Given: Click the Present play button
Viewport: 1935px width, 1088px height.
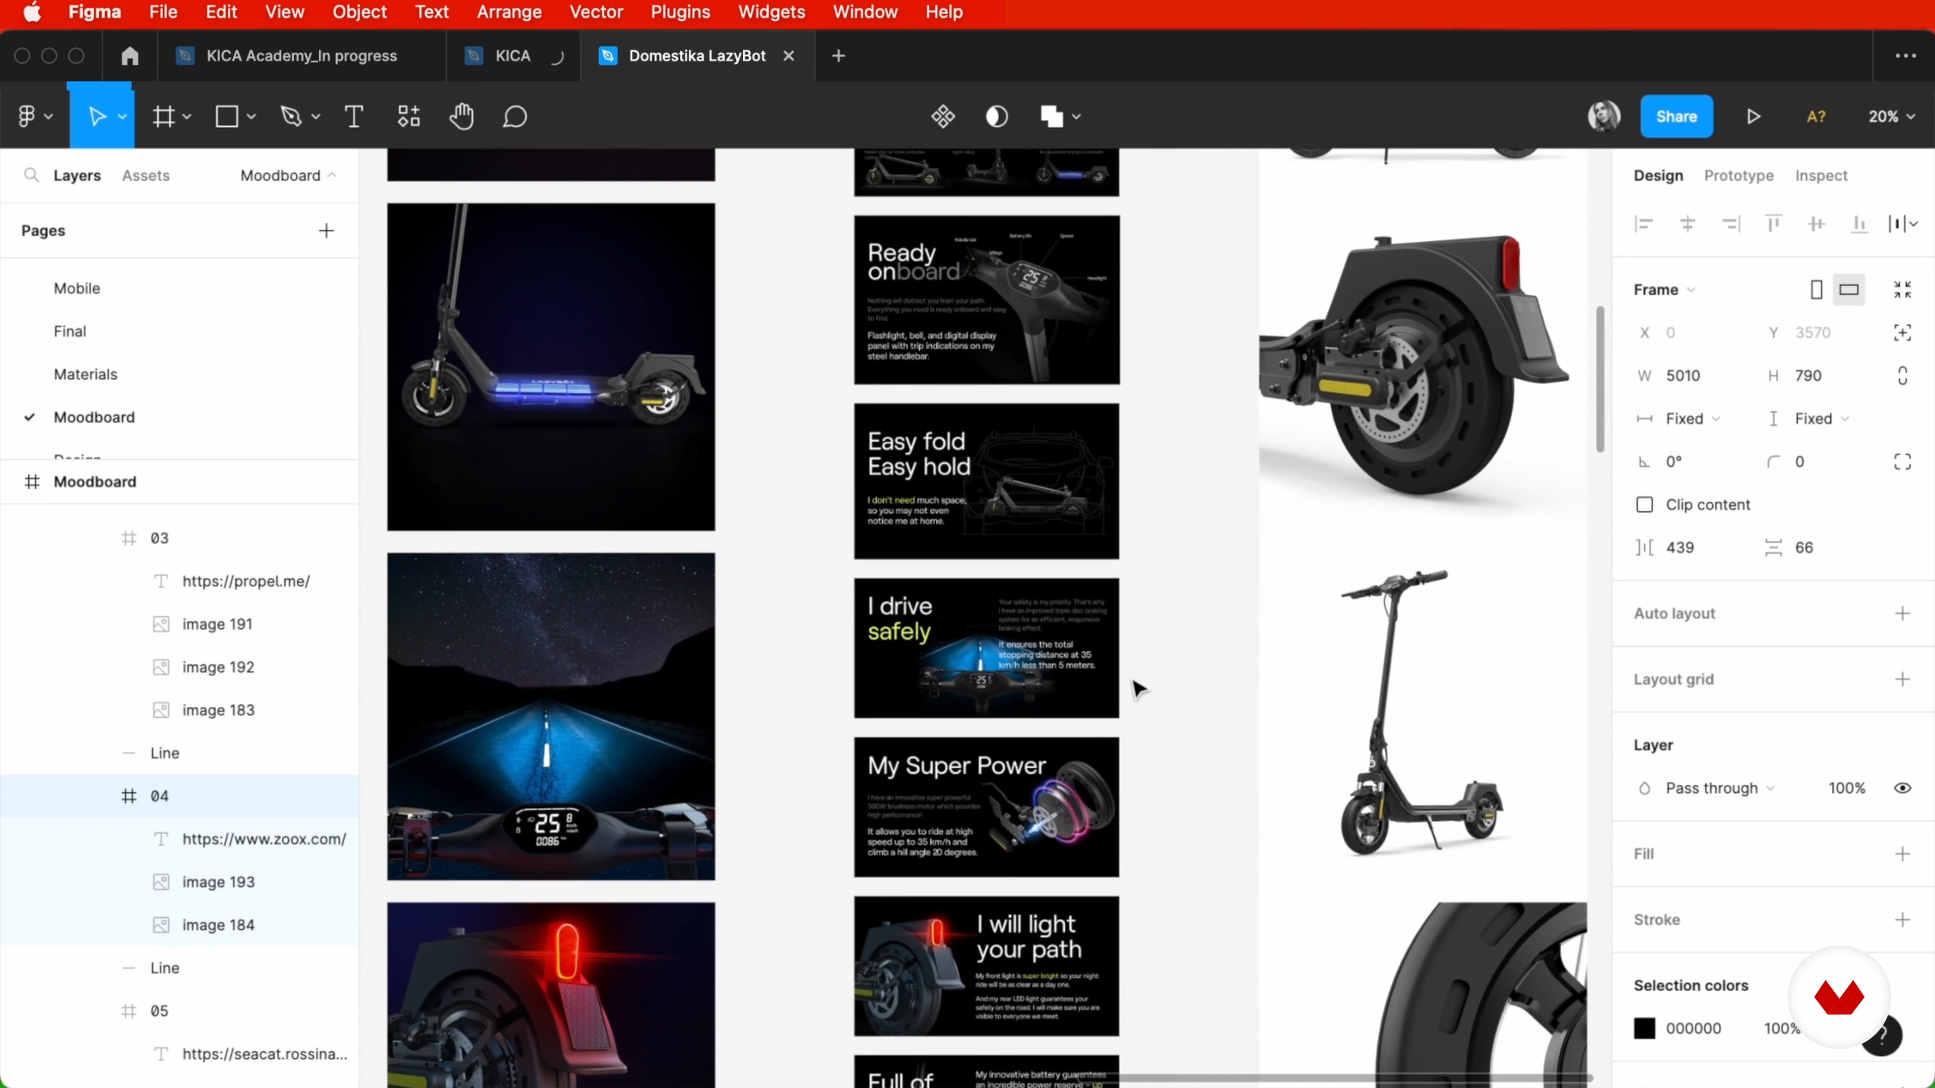Looking at the screenshot, I should point(1753,116).
